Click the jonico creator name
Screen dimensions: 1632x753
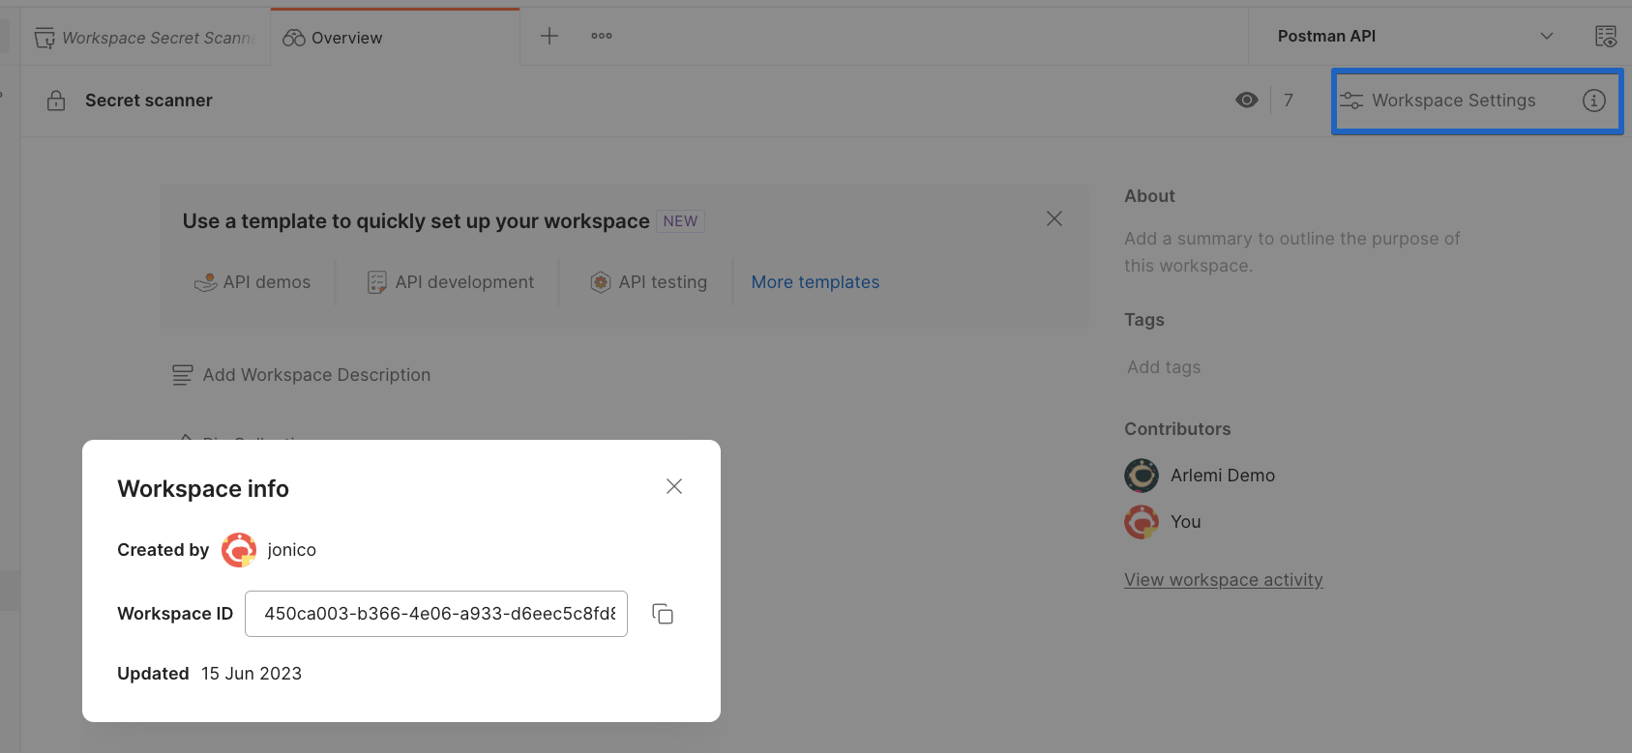coord(292,550)
